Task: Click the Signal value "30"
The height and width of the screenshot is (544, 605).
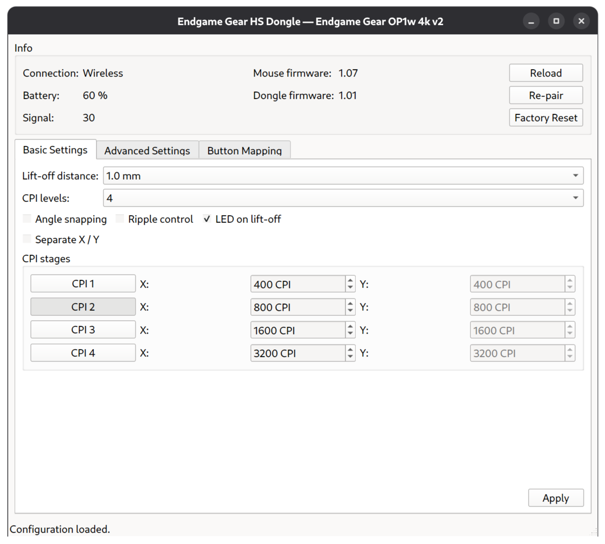Action: point(89,118)
